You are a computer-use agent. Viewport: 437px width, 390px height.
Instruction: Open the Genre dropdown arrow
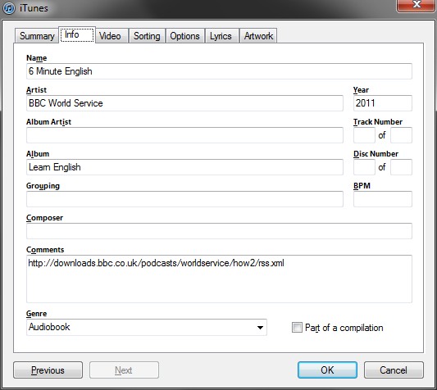260,328
